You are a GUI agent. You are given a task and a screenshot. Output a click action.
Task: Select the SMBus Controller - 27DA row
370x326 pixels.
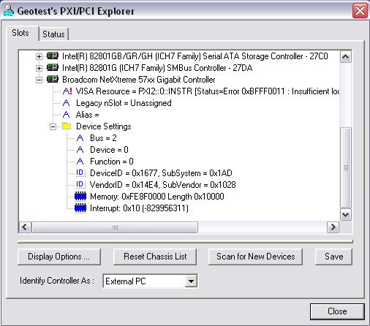point(157,68)
